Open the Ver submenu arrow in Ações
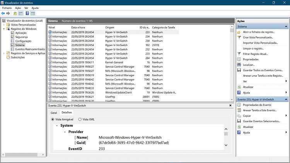 (x=286, y=81)
